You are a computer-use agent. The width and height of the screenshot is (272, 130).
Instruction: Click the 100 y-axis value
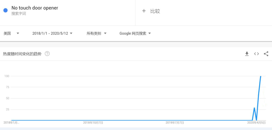point(7,76)
